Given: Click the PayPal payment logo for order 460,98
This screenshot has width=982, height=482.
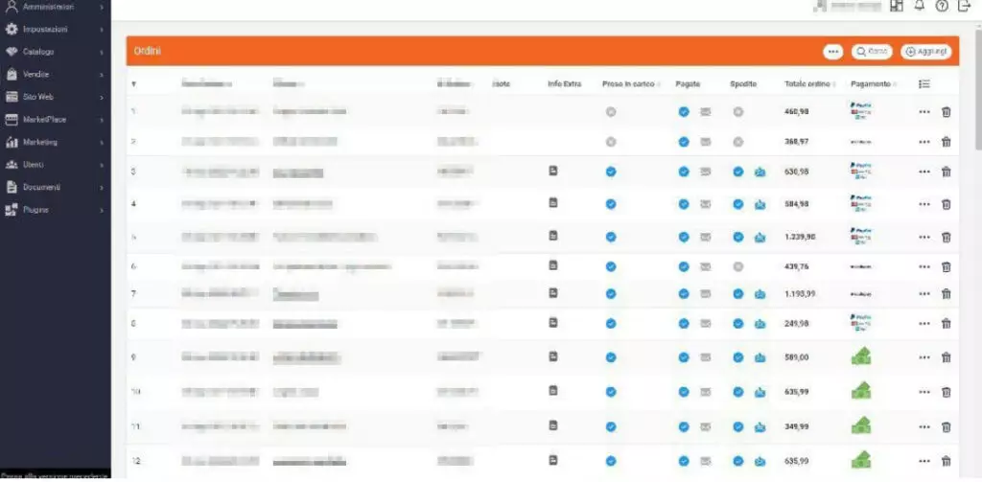Looking at the screenshot, I should tap(861, 111).
